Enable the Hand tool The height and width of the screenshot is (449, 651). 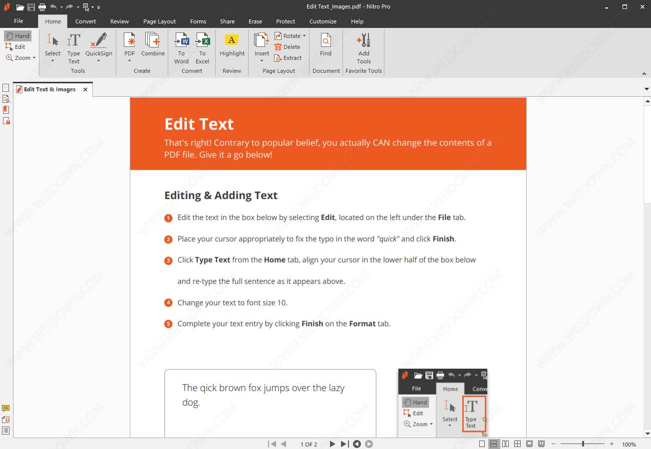(x=18, y=36)
